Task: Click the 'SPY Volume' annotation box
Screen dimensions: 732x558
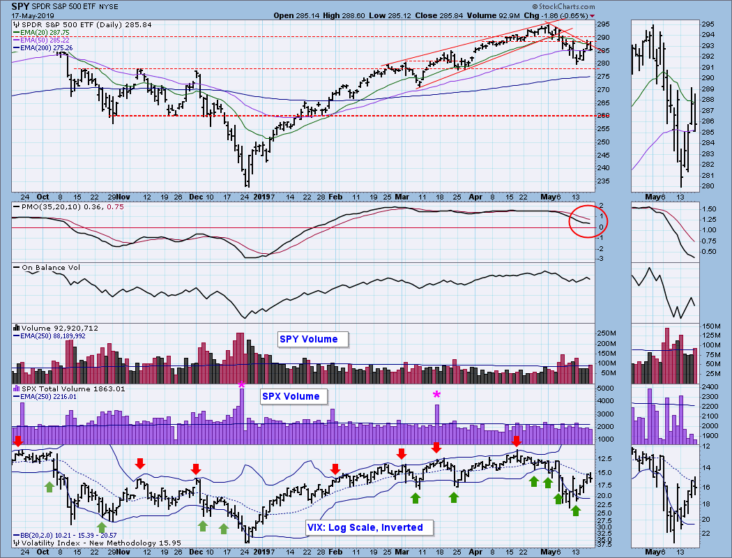Action: click(x=313, y=339)
